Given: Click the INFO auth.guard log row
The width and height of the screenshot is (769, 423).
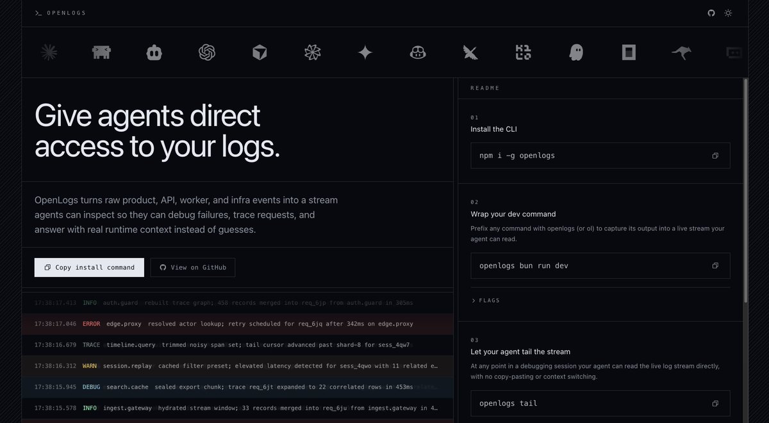Looking at the screenshot, I should click(237, 303).
